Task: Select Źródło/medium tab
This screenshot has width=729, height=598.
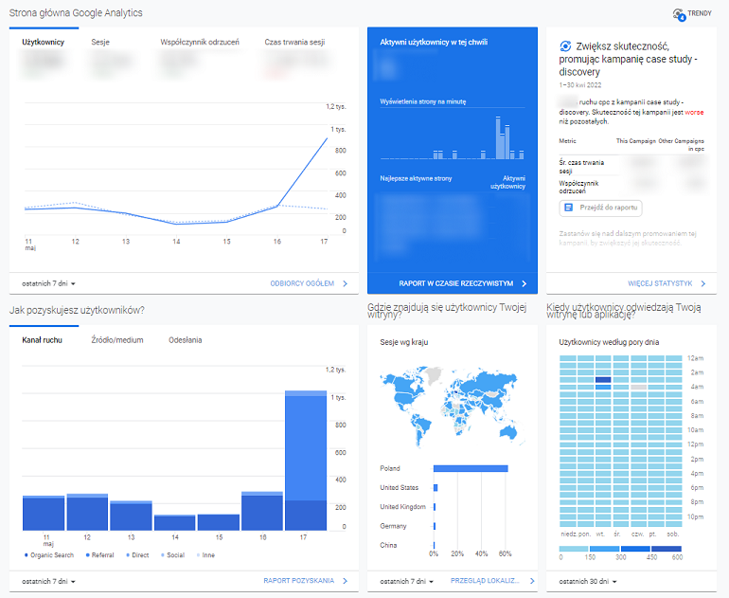Action: coord(117,340)
